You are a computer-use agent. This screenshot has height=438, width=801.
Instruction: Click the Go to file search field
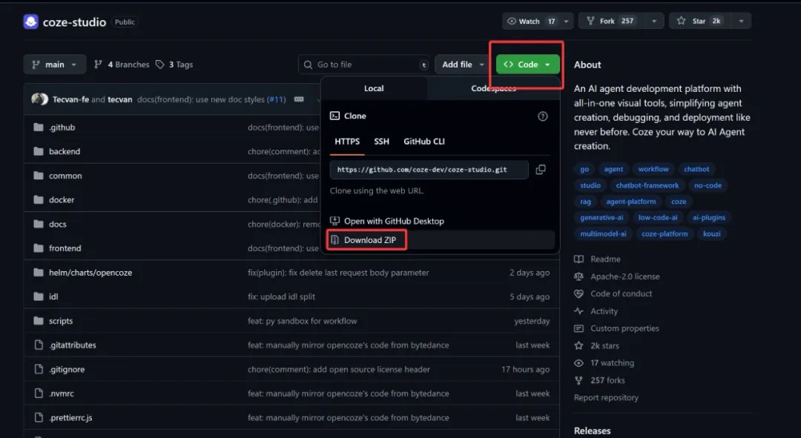[364, 64]
